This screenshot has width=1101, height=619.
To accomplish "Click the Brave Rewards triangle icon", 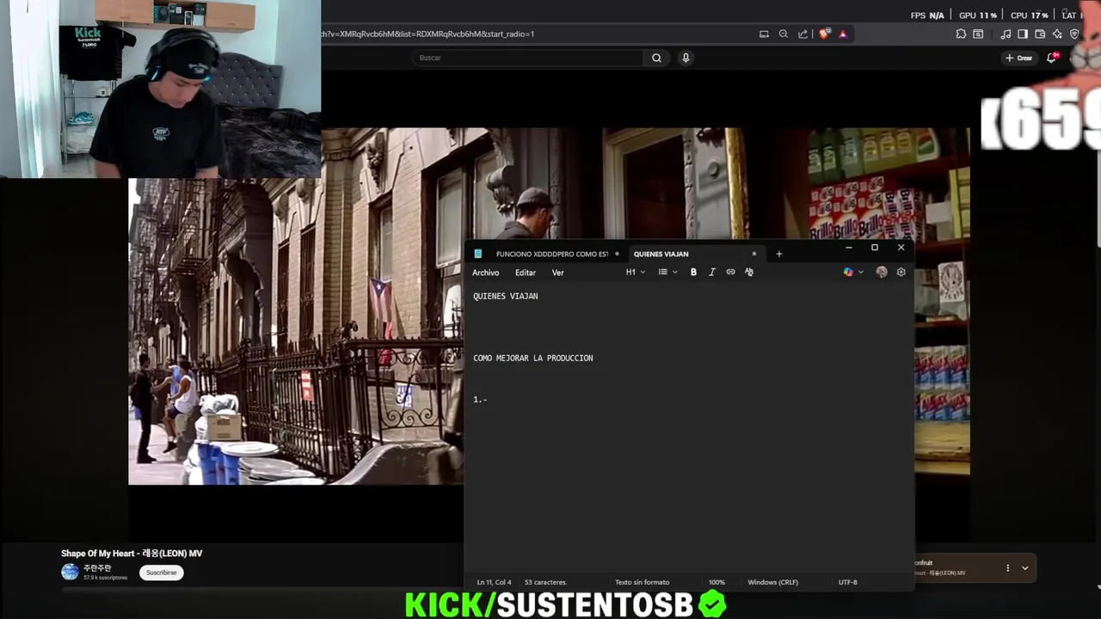I will (843, 34).
